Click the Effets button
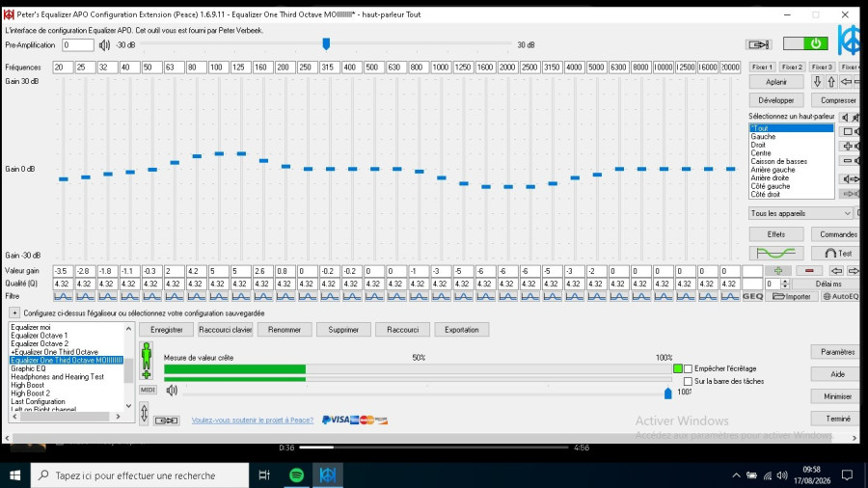Screen dimensions: 868x488 click(776, 234)
